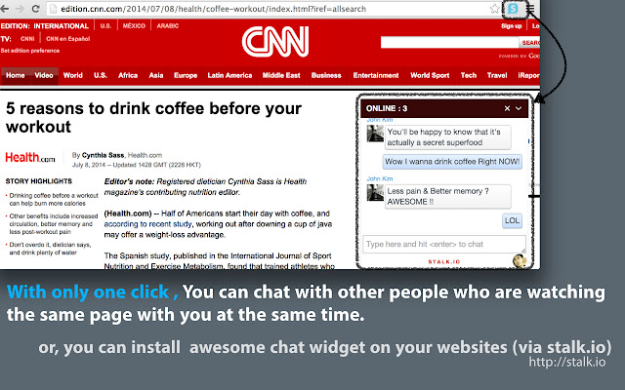Screen dimensions: 625x390
Task: Click the CNN search input box
Action: [x=449, y=42]
